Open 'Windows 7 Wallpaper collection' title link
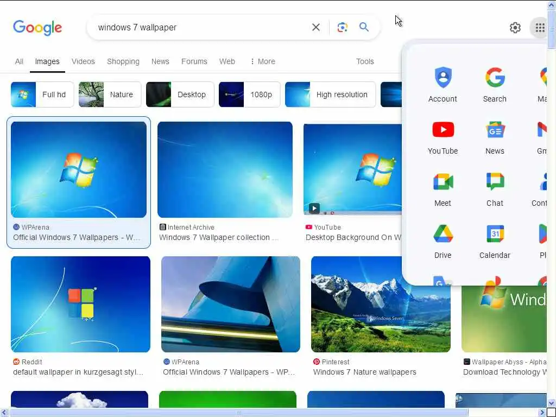Screen dimensions: 556x417 click(x=219, y=237)
